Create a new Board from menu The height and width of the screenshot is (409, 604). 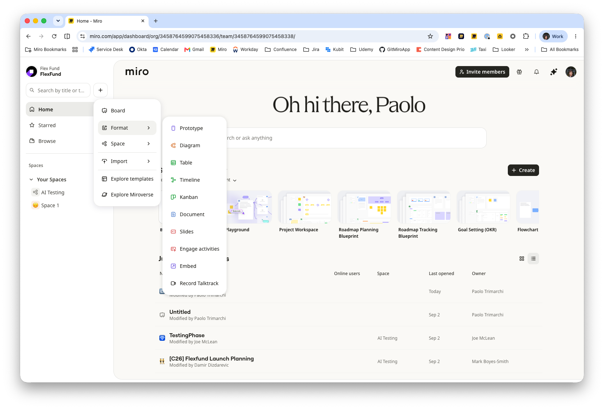pyautogui.click(x=127, y=111)
